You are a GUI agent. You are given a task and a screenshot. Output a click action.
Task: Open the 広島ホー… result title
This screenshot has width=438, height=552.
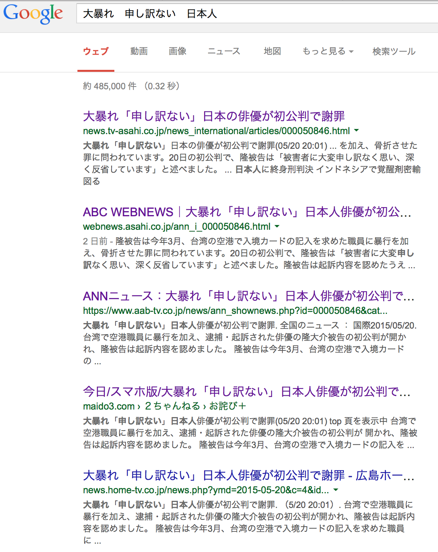tap(249, 475)
